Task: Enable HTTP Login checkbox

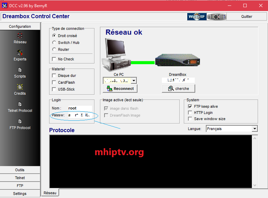Action: tap(190, 113)
